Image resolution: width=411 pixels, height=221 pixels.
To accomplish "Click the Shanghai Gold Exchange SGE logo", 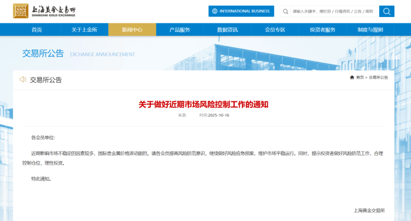I will (45, 11).
